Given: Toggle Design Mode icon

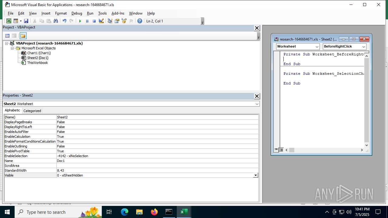Looking at the screenshot, I should pyautogui.click(x=101, y=21).
